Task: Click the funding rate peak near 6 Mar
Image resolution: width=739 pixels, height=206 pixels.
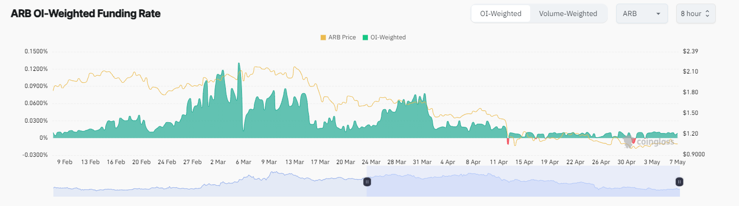Action: point(238,65)
